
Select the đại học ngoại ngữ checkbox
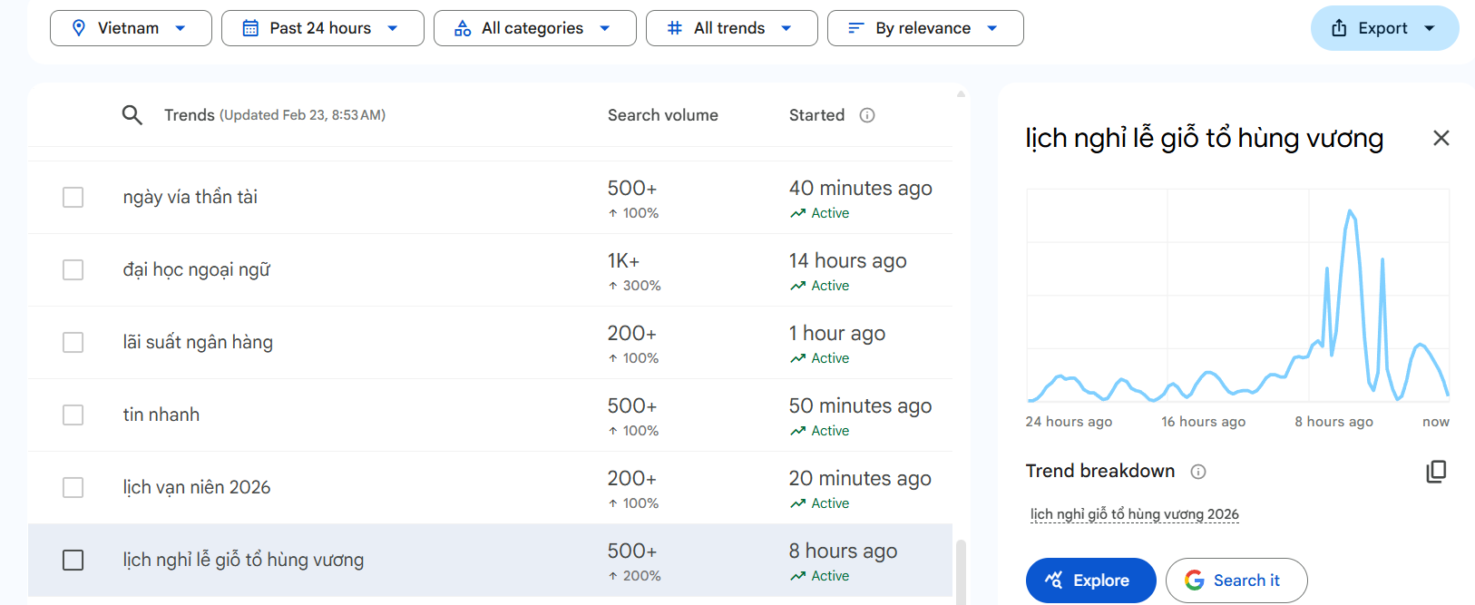pos(73,270)
